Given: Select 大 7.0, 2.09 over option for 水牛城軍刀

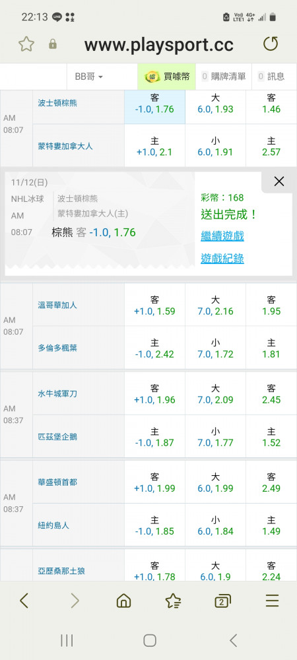Looking at the screenshot, I should point(215,394).
